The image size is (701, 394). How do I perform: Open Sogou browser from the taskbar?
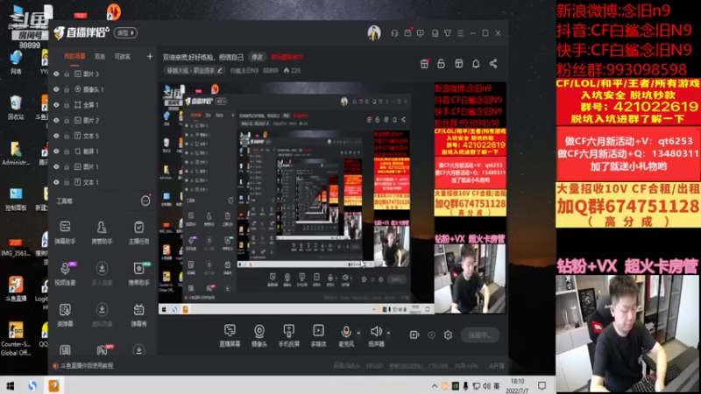coord(32,385)
